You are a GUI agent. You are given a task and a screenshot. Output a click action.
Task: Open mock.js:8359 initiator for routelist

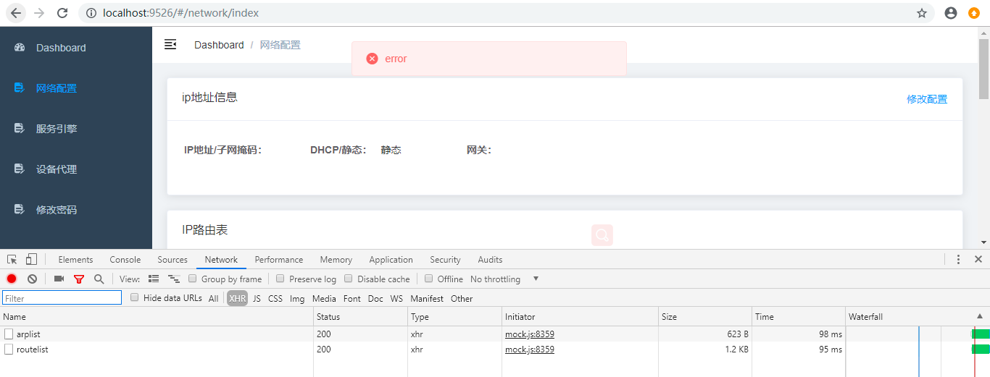click(x=530, y=350)
